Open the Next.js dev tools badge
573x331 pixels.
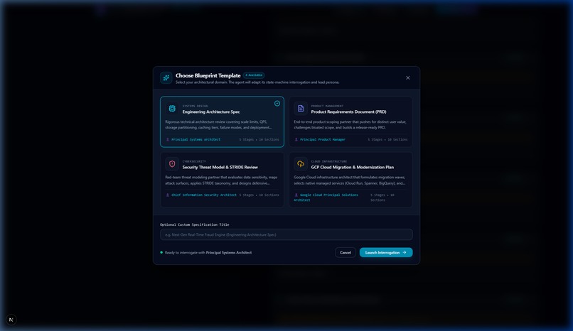[x=11, y=320]
